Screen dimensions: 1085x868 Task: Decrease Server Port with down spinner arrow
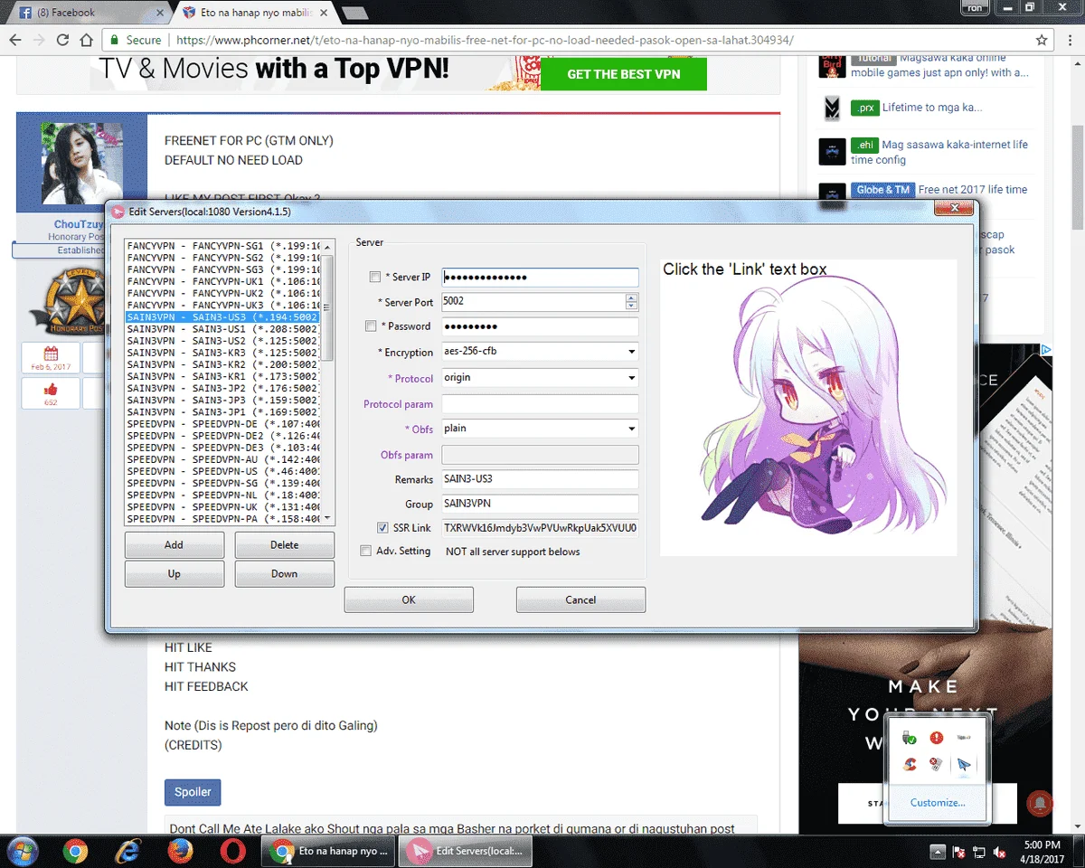tap(631, 307)
